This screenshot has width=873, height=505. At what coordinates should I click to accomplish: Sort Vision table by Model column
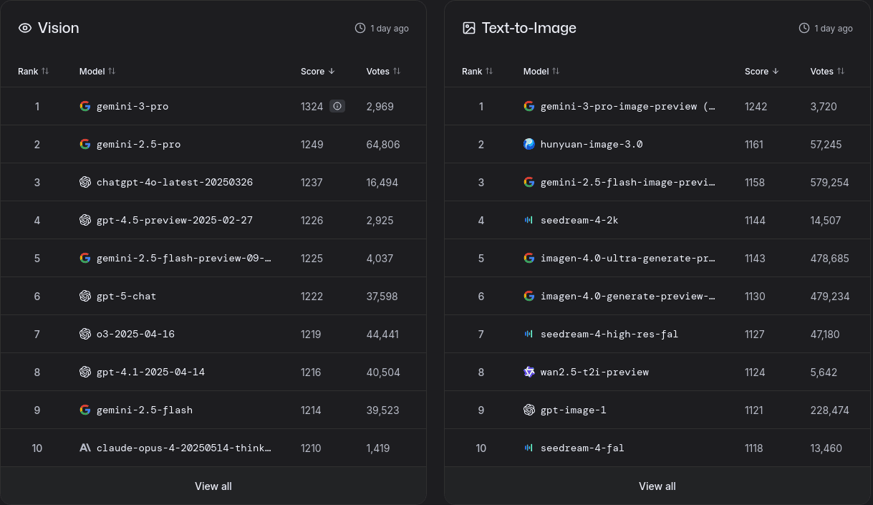pyautogui.click(x=97, y=71)
